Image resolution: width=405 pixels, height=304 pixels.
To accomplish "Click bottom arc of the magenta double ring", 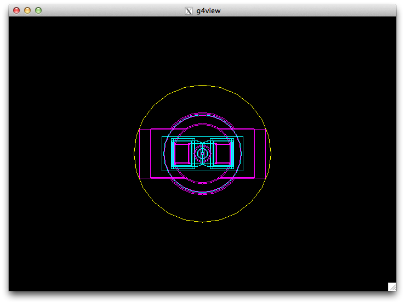I will 202,193.
